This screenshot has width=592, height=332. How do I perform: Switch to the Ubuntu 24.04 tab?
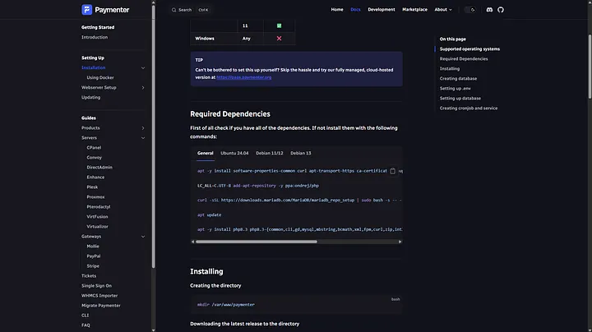(234, 153)
